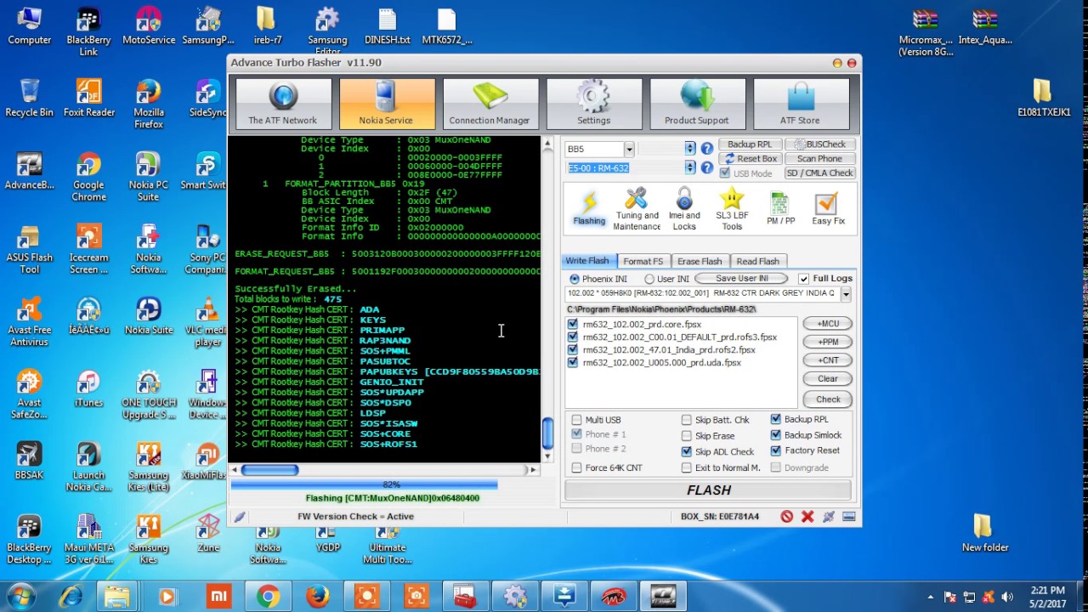Disable the Skip ADL Check option

point(687,451)
